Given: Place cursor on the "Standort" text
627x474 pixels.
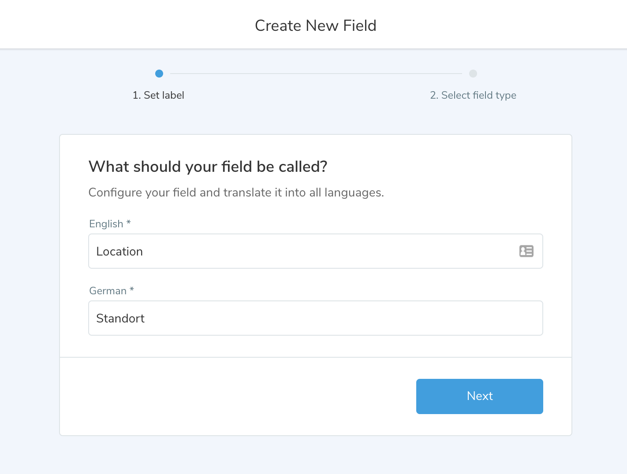Looking at the screenshot, I should click(120, 318).
